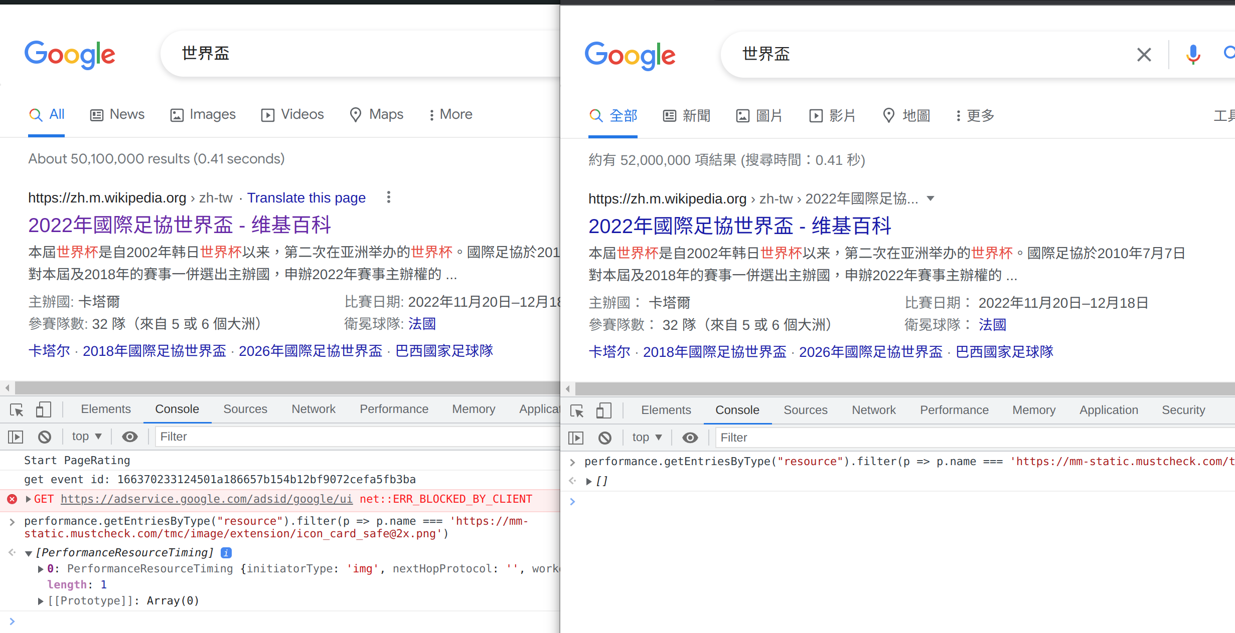Image resolution: width=1235 pixels, height=633 pixels.
Task: Open the top context dropdown in left console
Action: coord(87,437)
